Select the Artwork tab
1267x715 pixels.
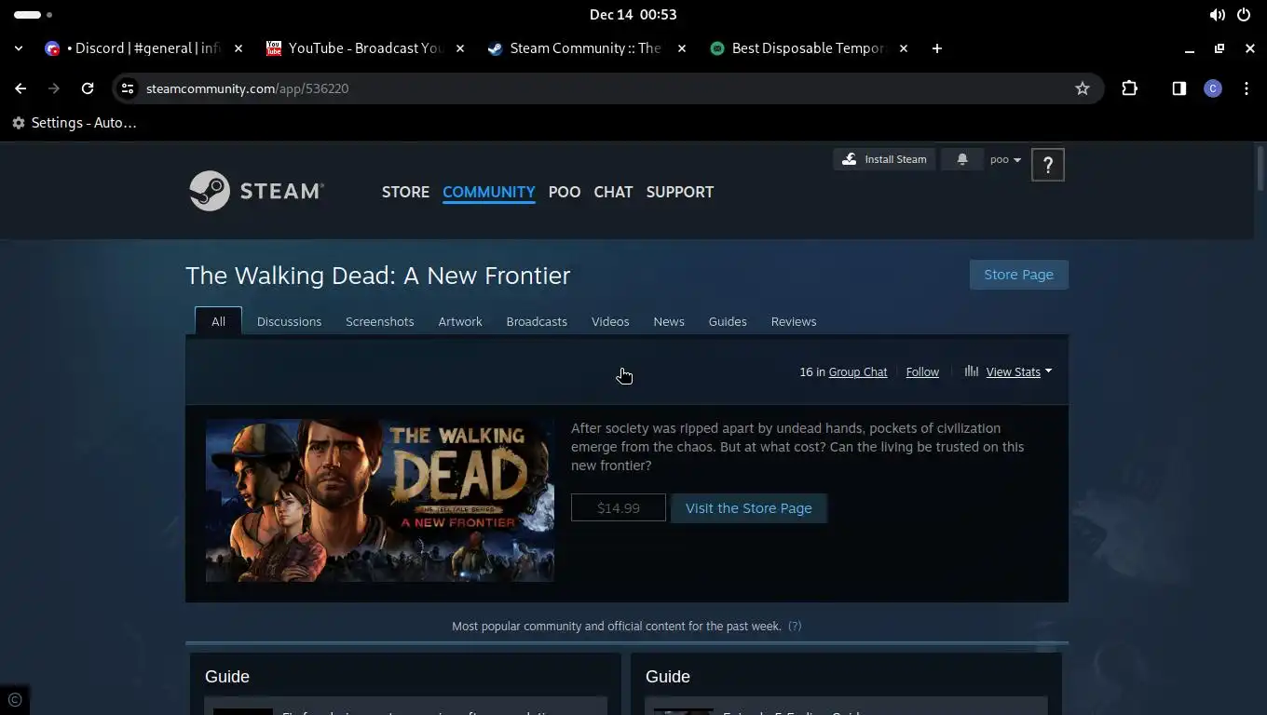click(460, 321)
